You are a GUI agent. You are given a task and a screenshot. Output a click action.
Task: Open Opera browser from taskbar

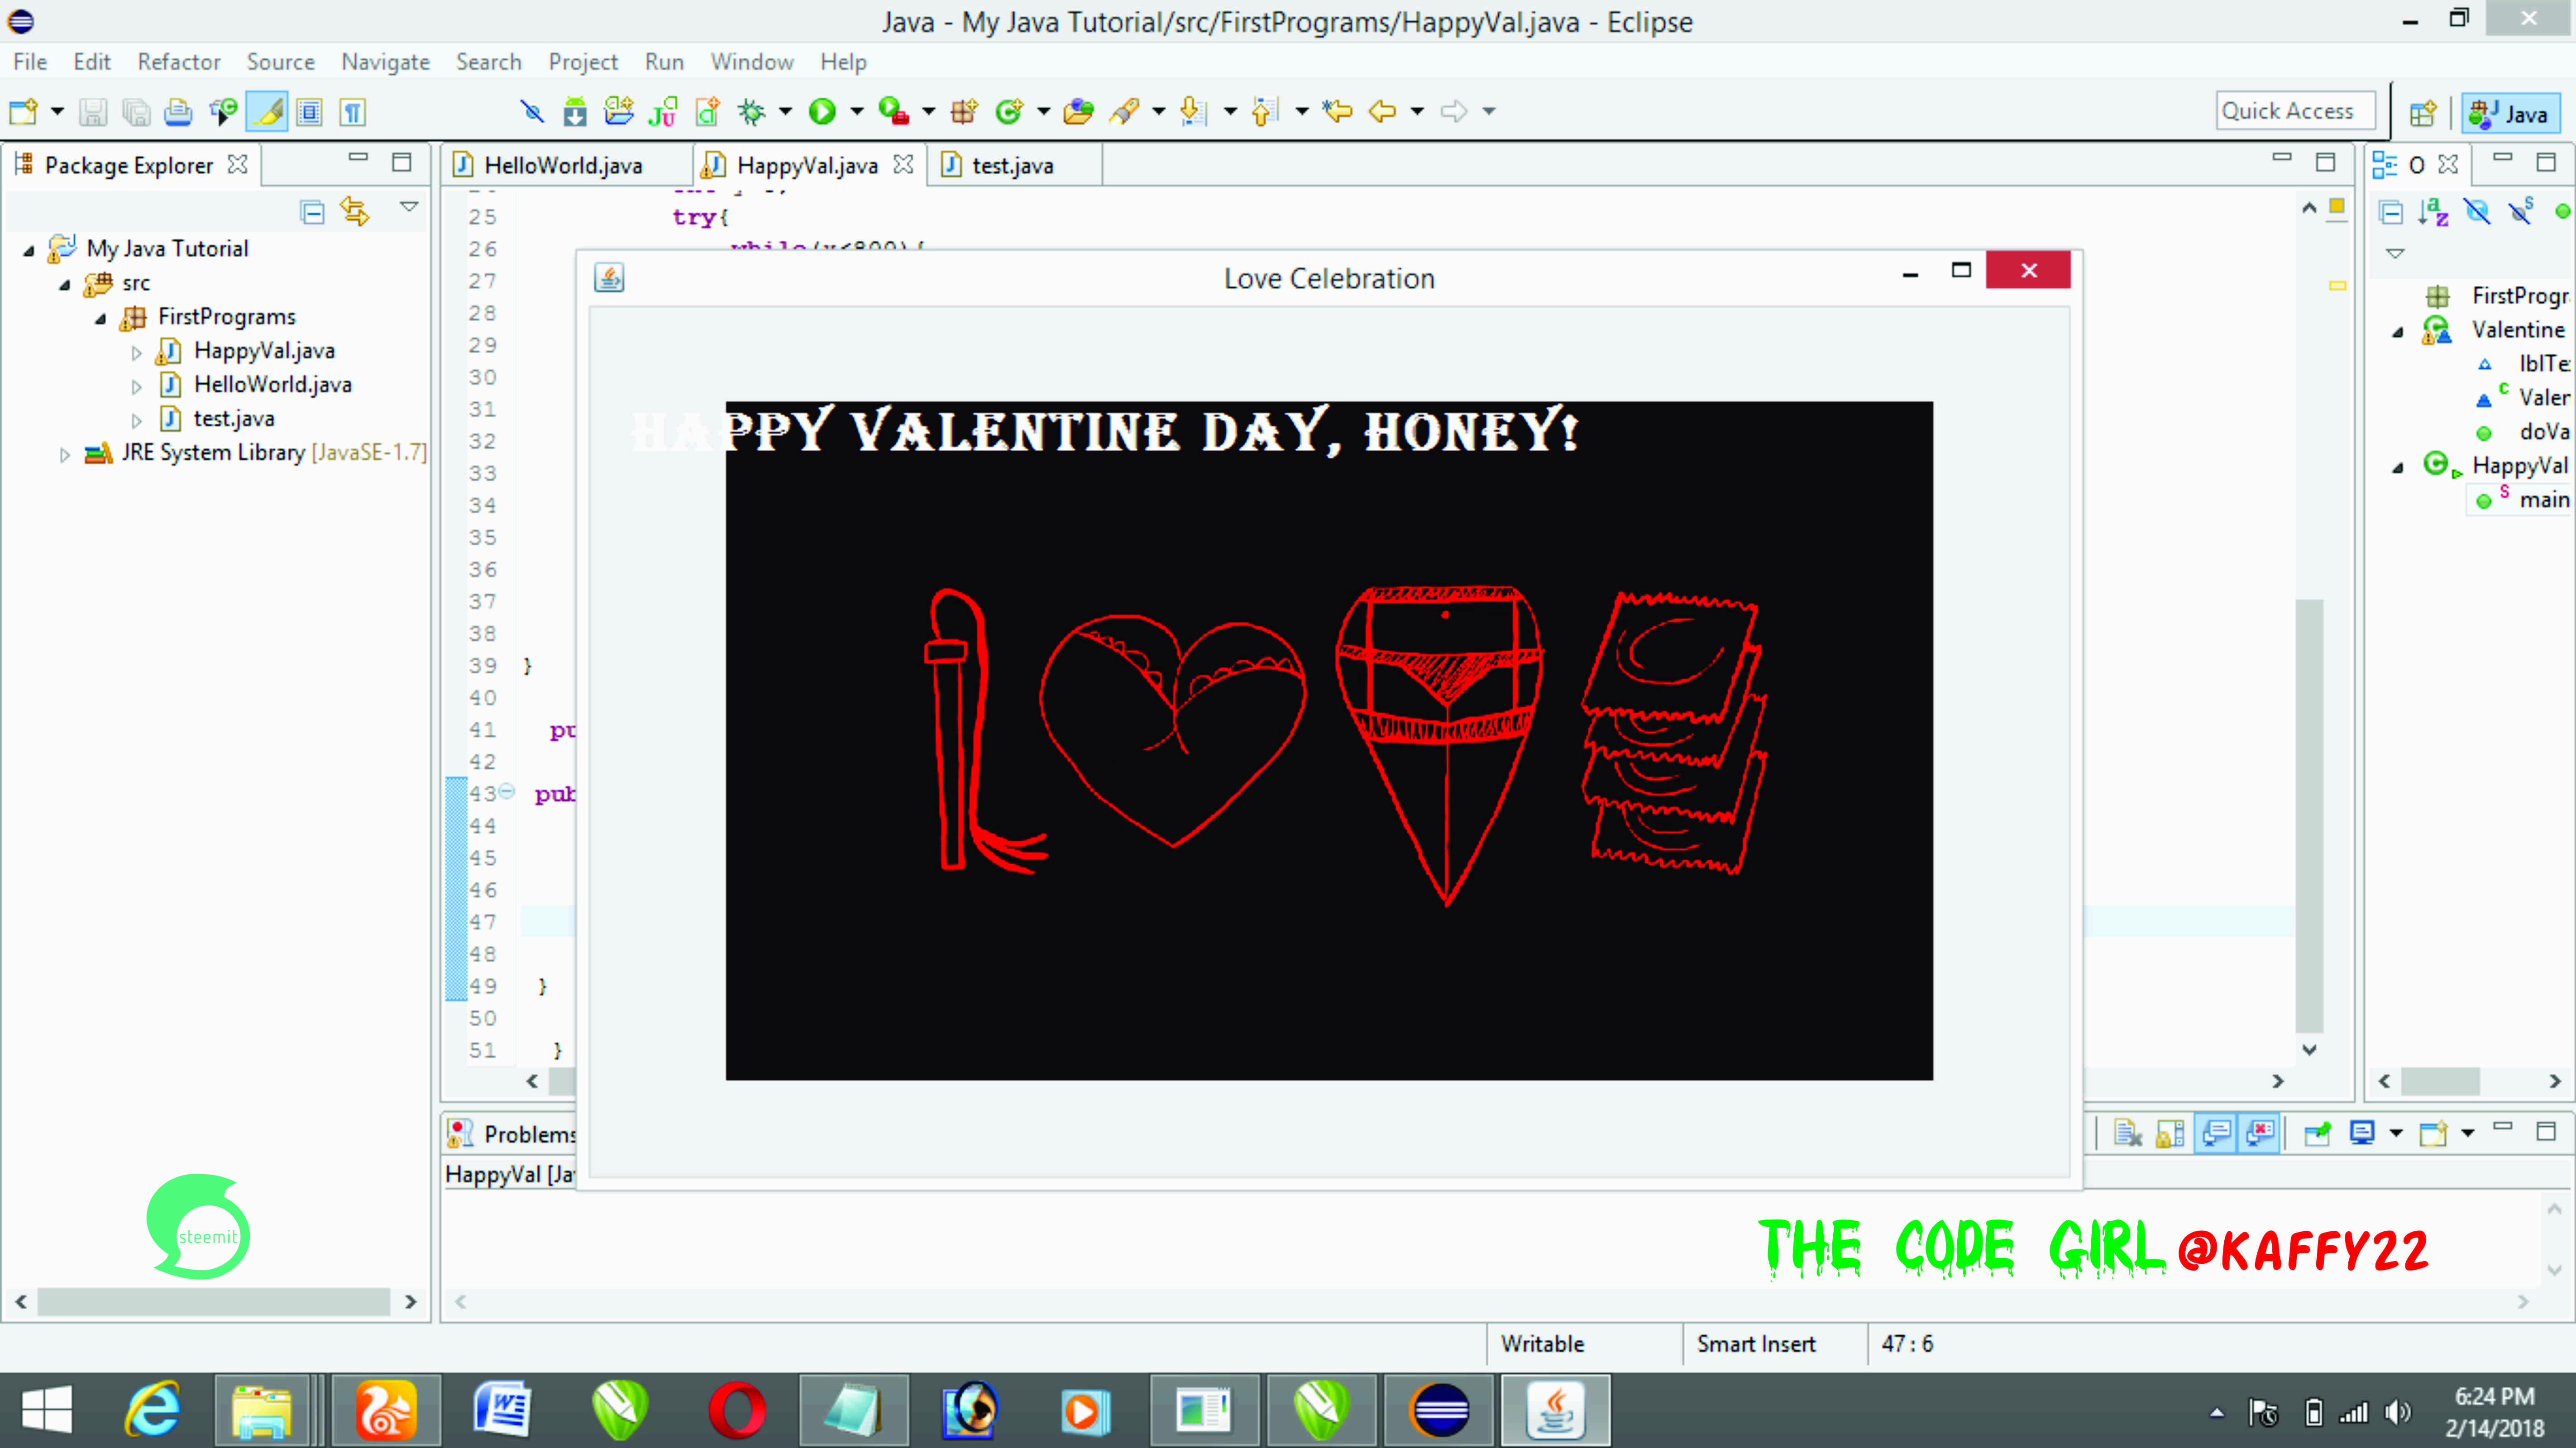point(736,1410)
